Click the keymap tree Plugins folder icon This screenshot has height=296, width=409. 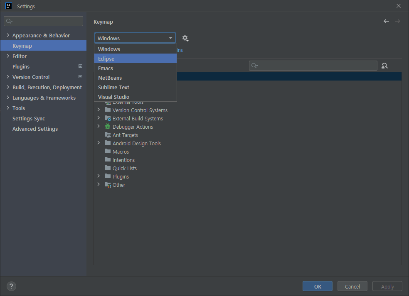point(108,176)
